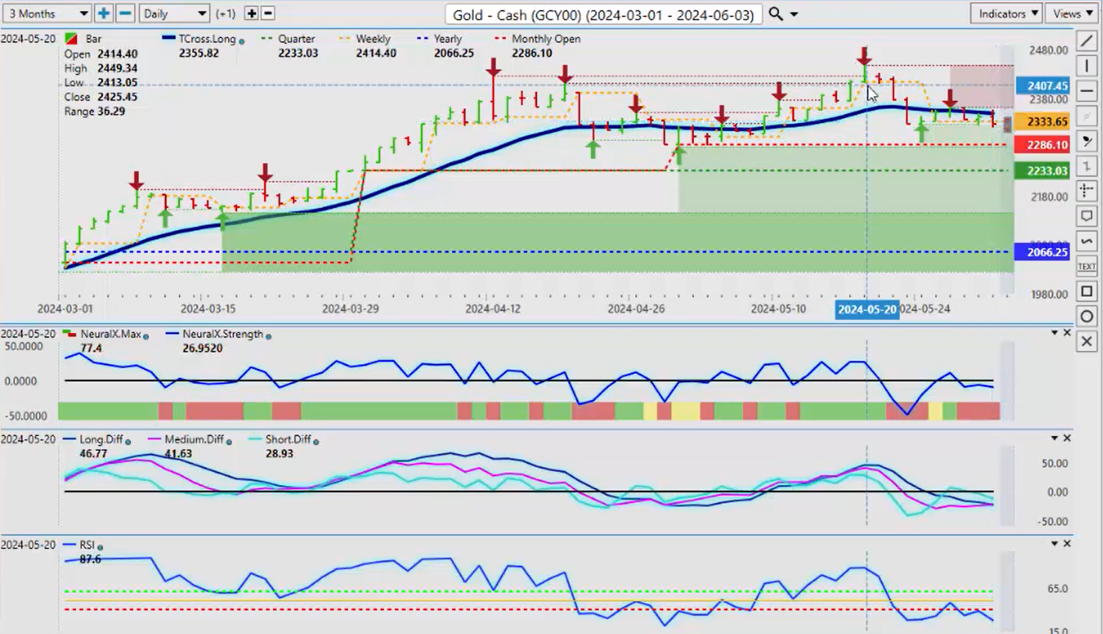
Task: Collapse the NeuralX panel dropdown arrow
Action: point(1055,333)
